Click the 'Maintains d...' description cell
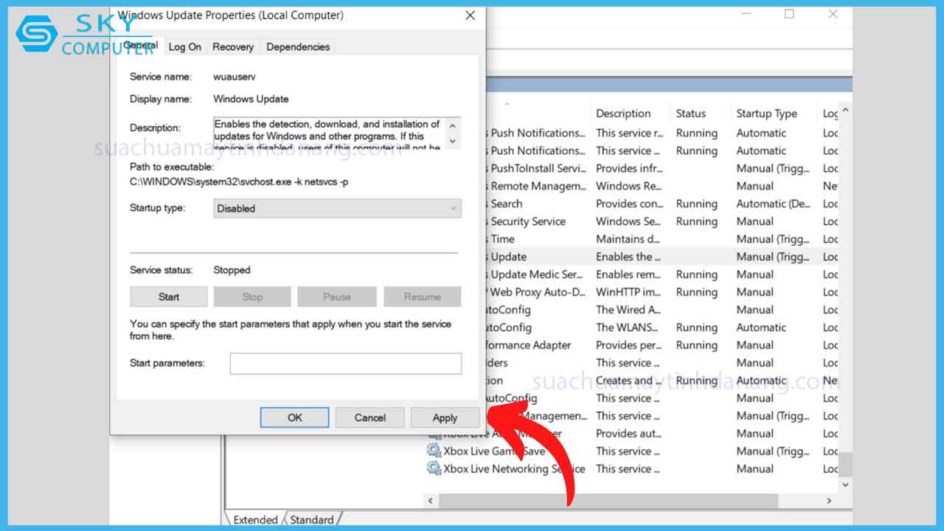 (628, 239)
